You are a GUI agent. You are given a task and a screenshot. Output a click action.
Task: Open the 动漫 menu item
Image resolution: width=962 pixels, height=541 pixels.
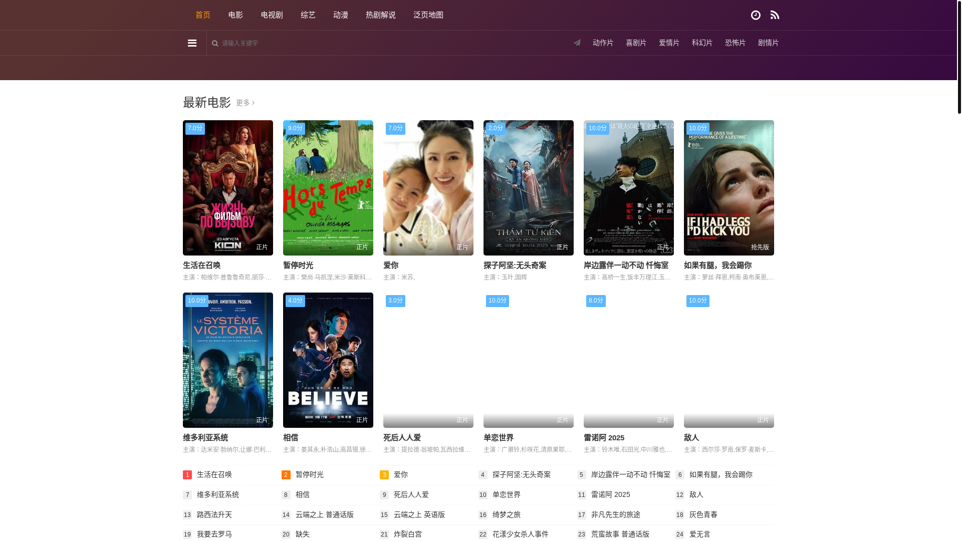point(341,15)
